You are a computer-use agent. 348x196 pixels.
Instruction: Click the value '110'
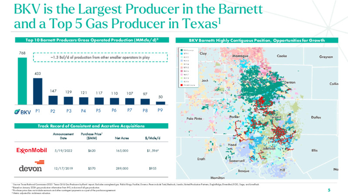114,93
